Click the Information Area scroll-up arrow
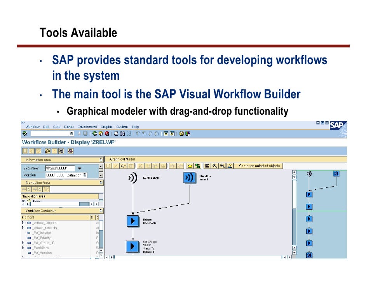Screen dimensions: 366x283 click(101, 166)
